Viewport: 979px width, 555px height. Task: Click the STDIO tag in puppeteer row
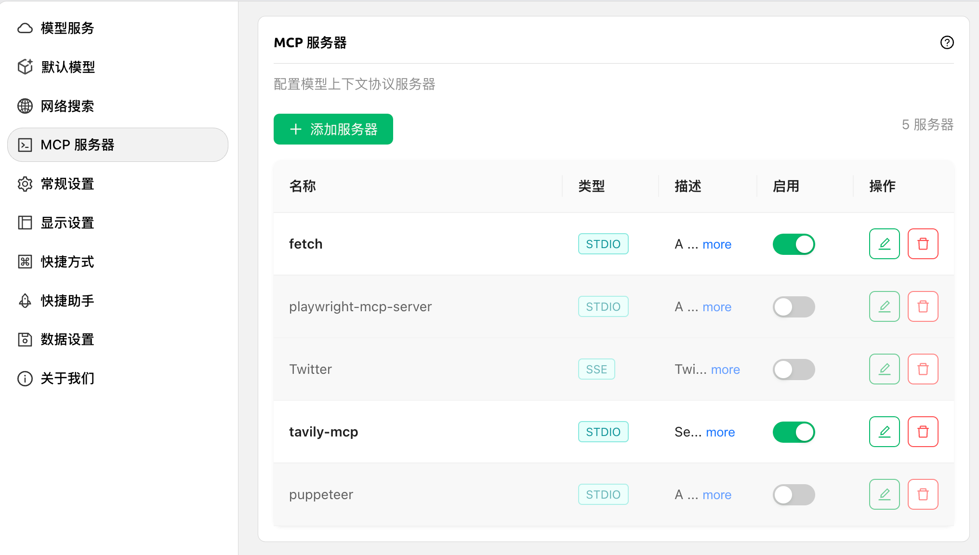click(x=603, y=494)
